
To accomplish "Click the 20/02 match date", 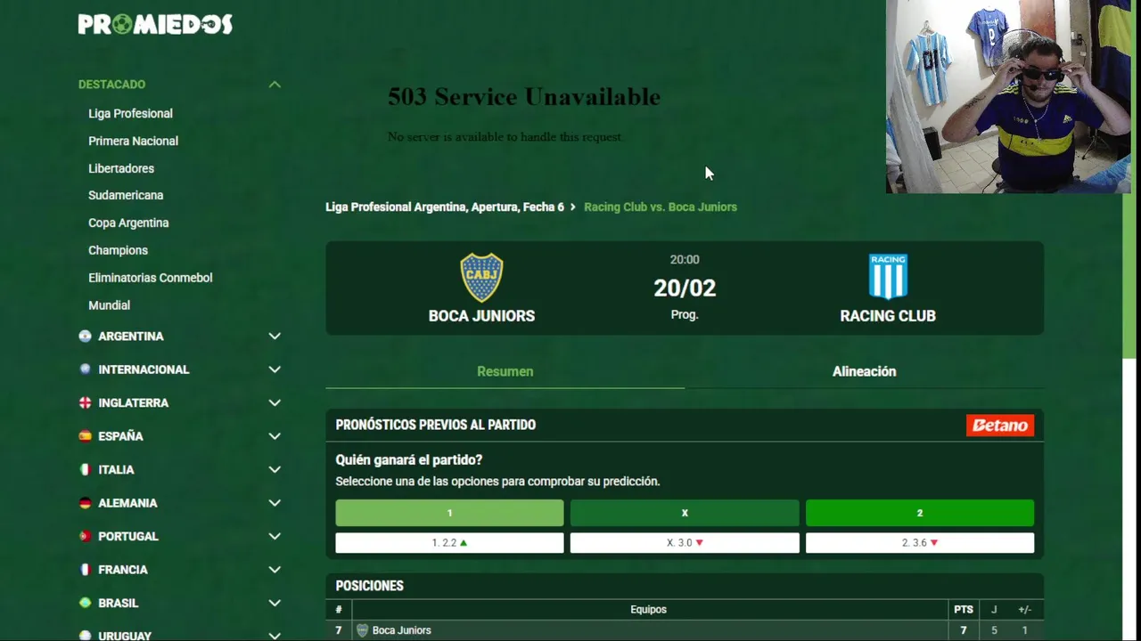I will click(685, 288).
